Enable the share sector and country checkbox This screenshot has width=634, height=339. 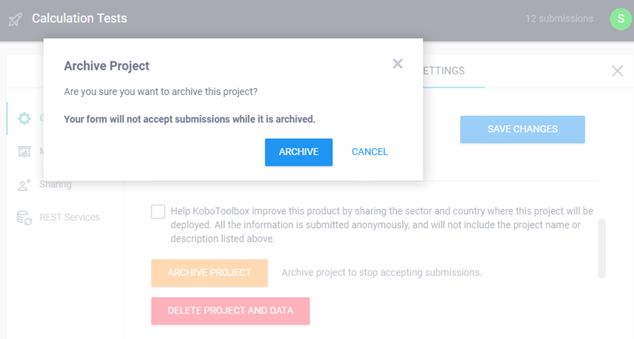(158, 212)
